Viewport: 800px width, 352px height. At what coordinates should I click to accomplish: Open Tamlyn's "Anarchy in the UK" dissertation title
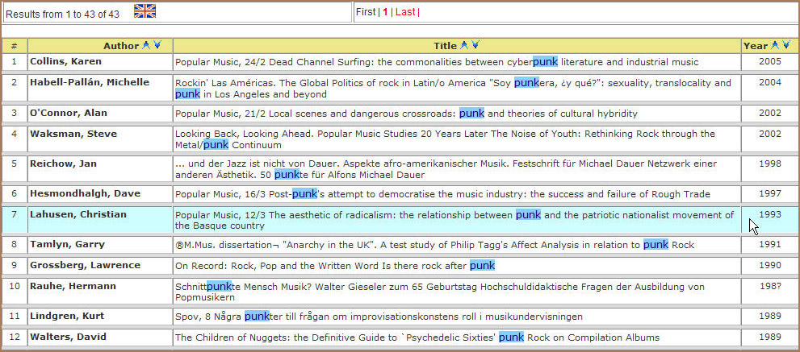pyautogui.click(x=434, y=245)
